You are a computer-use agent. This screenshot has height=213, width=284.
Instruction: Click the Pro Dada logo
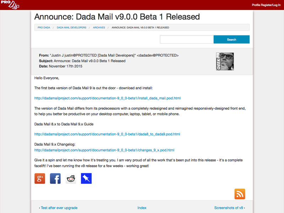tap(10, 5)
